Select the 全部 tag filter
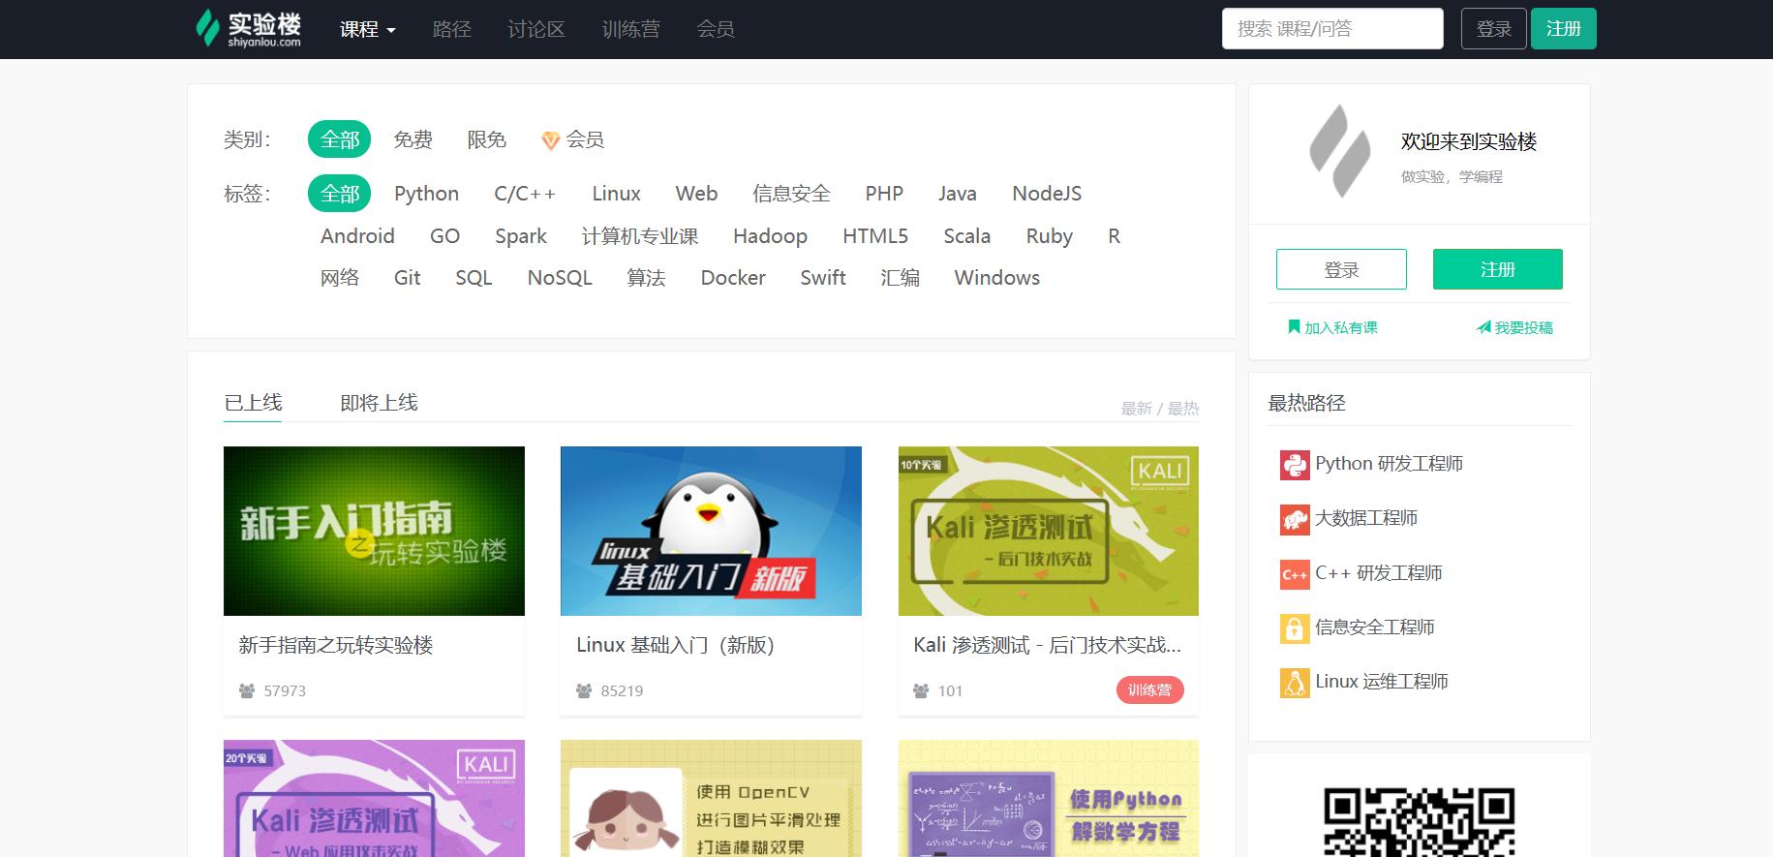Screen dimensions: 1773x857 (340, 194)
